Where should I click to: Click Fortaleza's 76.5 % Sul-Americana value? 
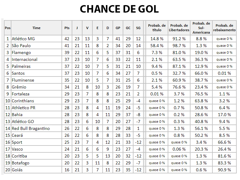(x=201, y=94)
